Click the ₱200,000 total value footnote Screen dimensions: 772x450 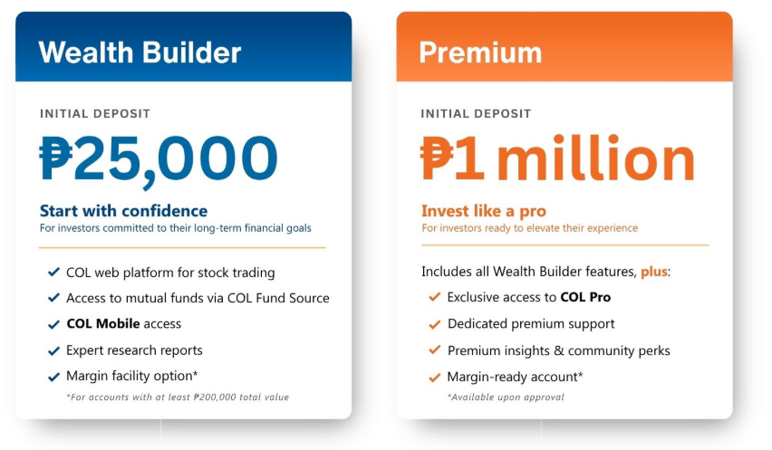pyautogui.click(x=178, y=397)
